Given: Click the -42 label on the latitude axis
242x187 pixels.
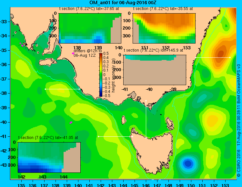Looking at the screenshot, I should pos(4,151).
